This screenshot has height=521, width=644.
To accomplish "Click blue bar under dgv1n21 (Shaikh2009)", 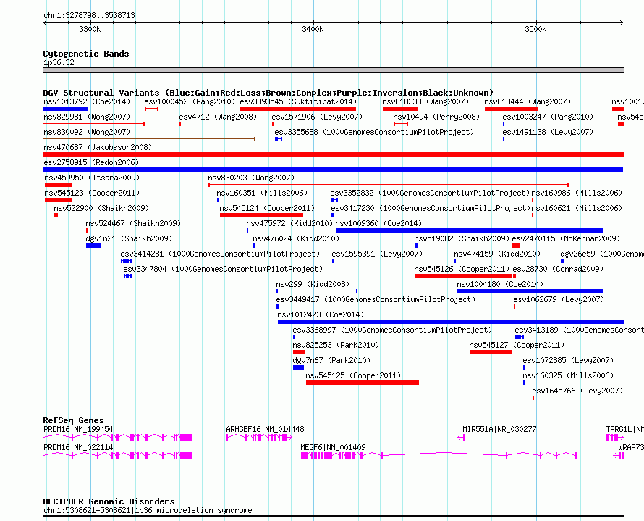I will tap(93, 246).
